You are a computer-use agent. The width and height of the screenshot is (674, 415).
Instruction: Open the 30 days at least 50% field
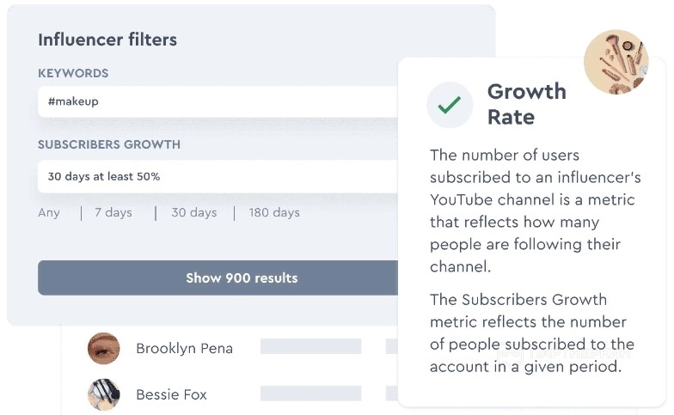click(x=215, y=176)
